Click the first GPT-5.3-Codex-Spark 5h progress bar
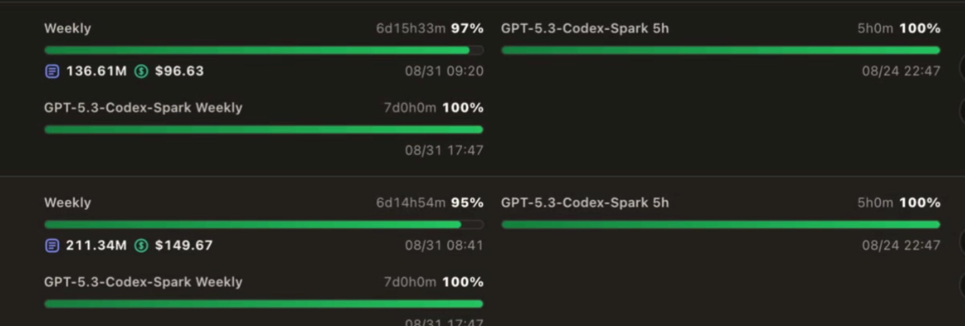The image size is (965, 326). pos(721,50)
